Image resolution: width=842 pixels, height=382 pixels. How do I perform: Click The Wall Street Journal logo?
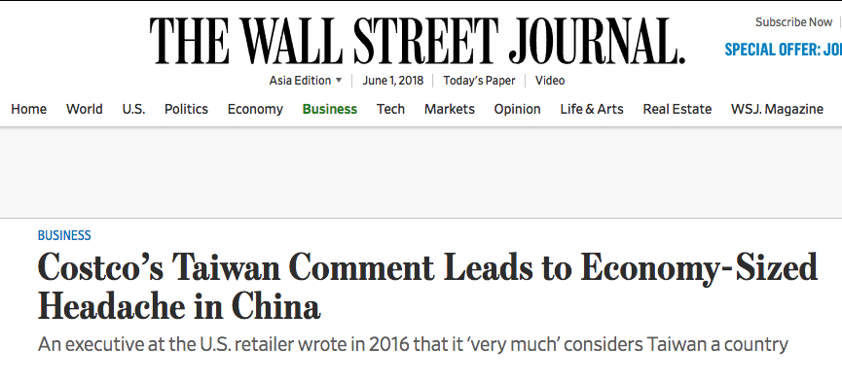(x=418, y=41)
